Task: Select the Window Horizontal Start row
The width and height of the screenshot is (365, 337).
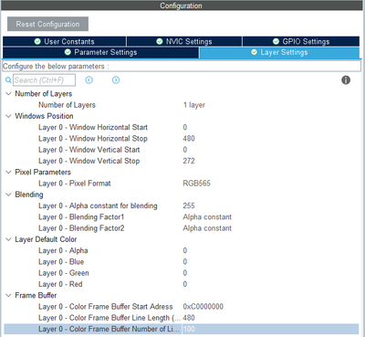Action: (x=181, y=127)
